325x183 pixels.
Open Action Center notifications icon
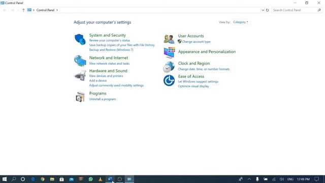(x=316, y=179)
